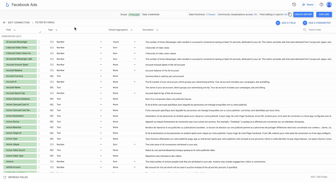This screenshot has width=336, height=182.
Task: Select the Account Name field chip
Action: 20,88
